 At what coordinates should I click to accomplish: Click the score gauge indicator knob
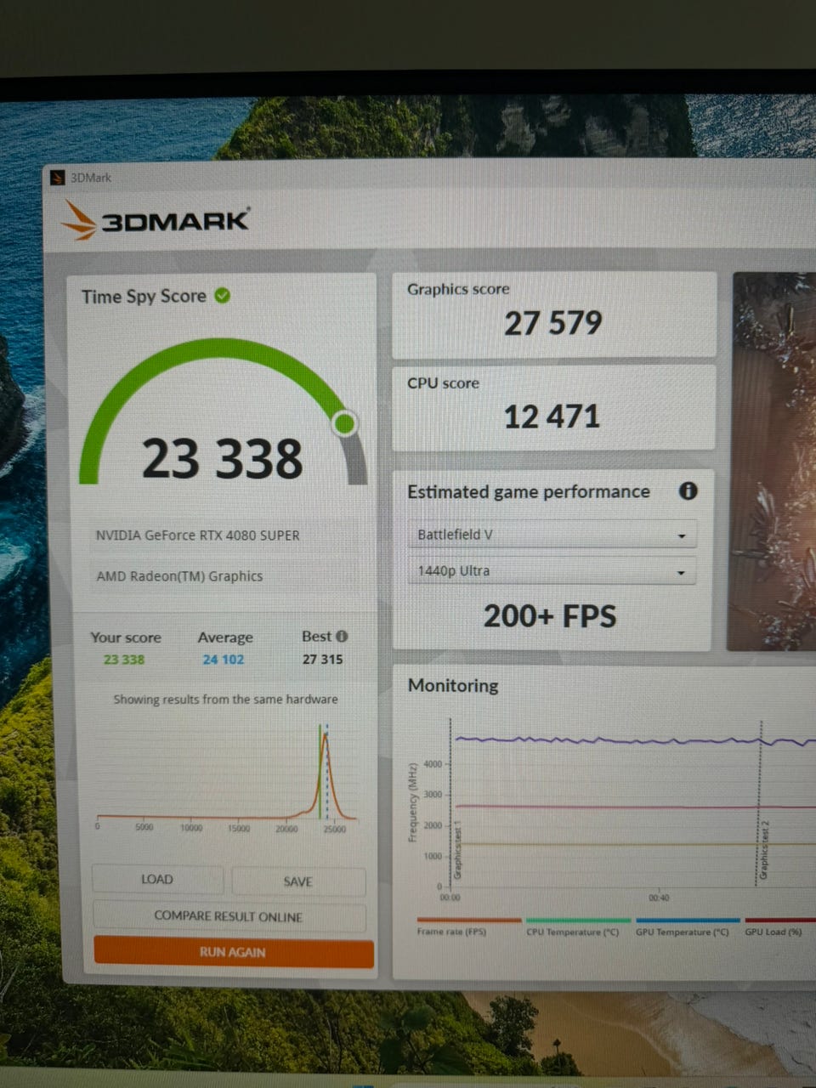pos(344,422)
